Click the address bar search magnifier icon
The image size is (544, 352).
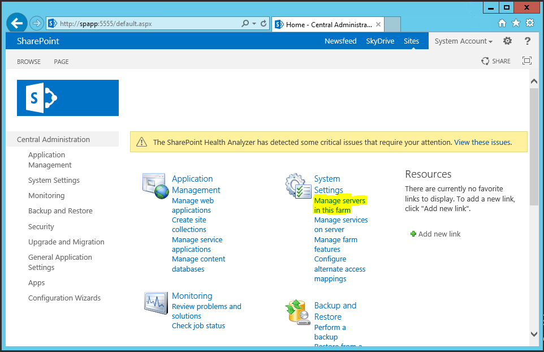(x=245, y=23)
